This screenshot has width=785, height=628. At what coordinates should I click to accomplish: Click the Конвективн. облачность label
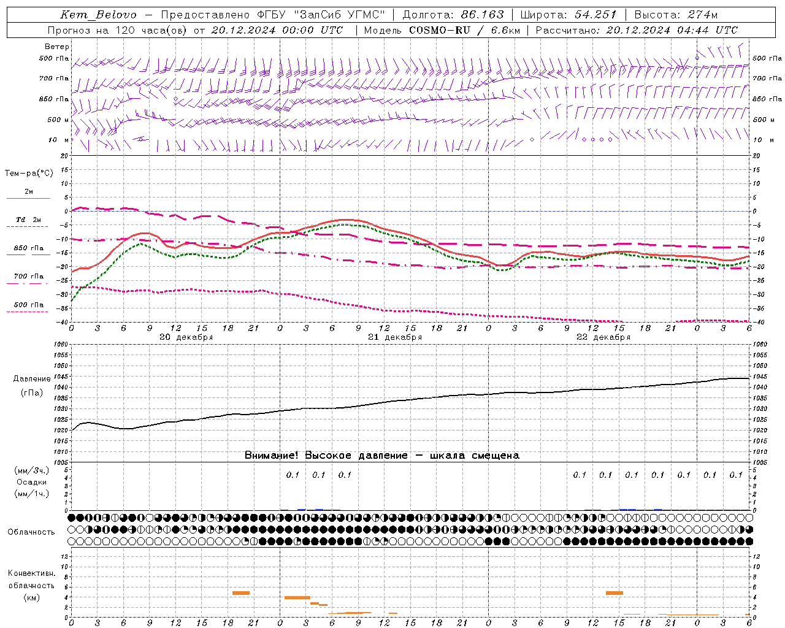(x=31, y=580)
